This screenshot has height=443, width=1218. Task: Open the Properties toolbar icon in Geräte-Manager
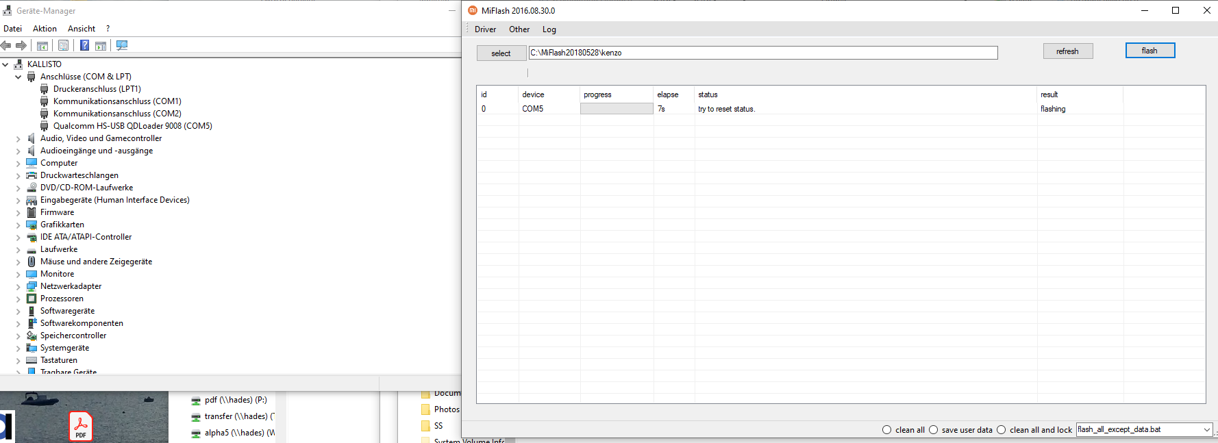[x=63, y=46]
